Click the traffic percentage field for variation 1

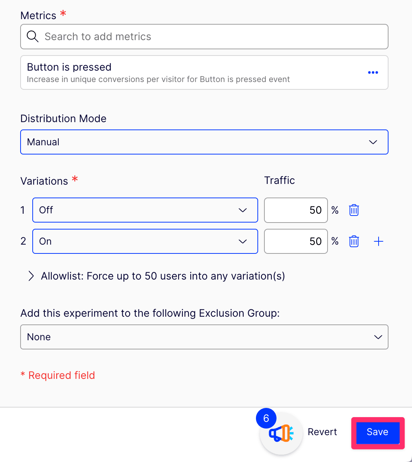[296, 210]
